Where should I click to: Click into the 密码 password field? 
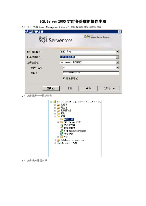(x=91, y=73)
